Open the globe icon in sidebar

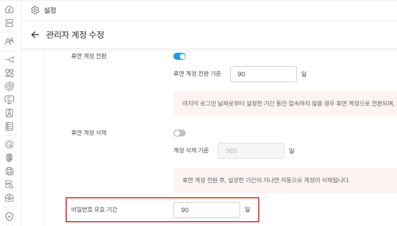9,171
